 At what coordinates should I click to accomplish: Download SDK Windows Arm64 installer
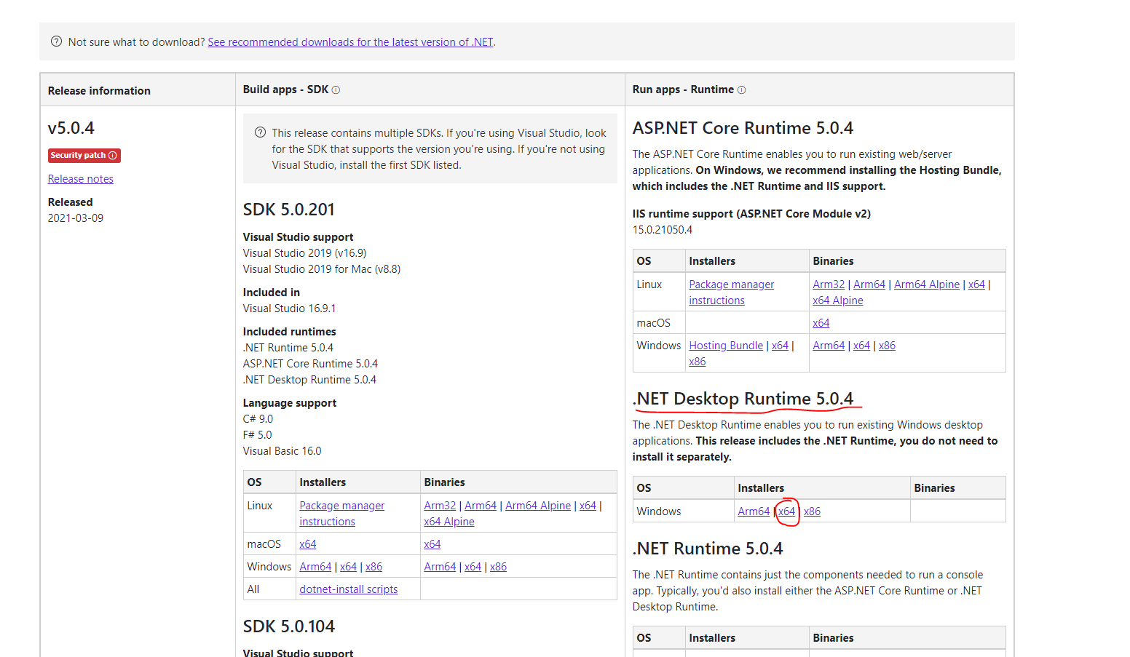coord(315,567)
